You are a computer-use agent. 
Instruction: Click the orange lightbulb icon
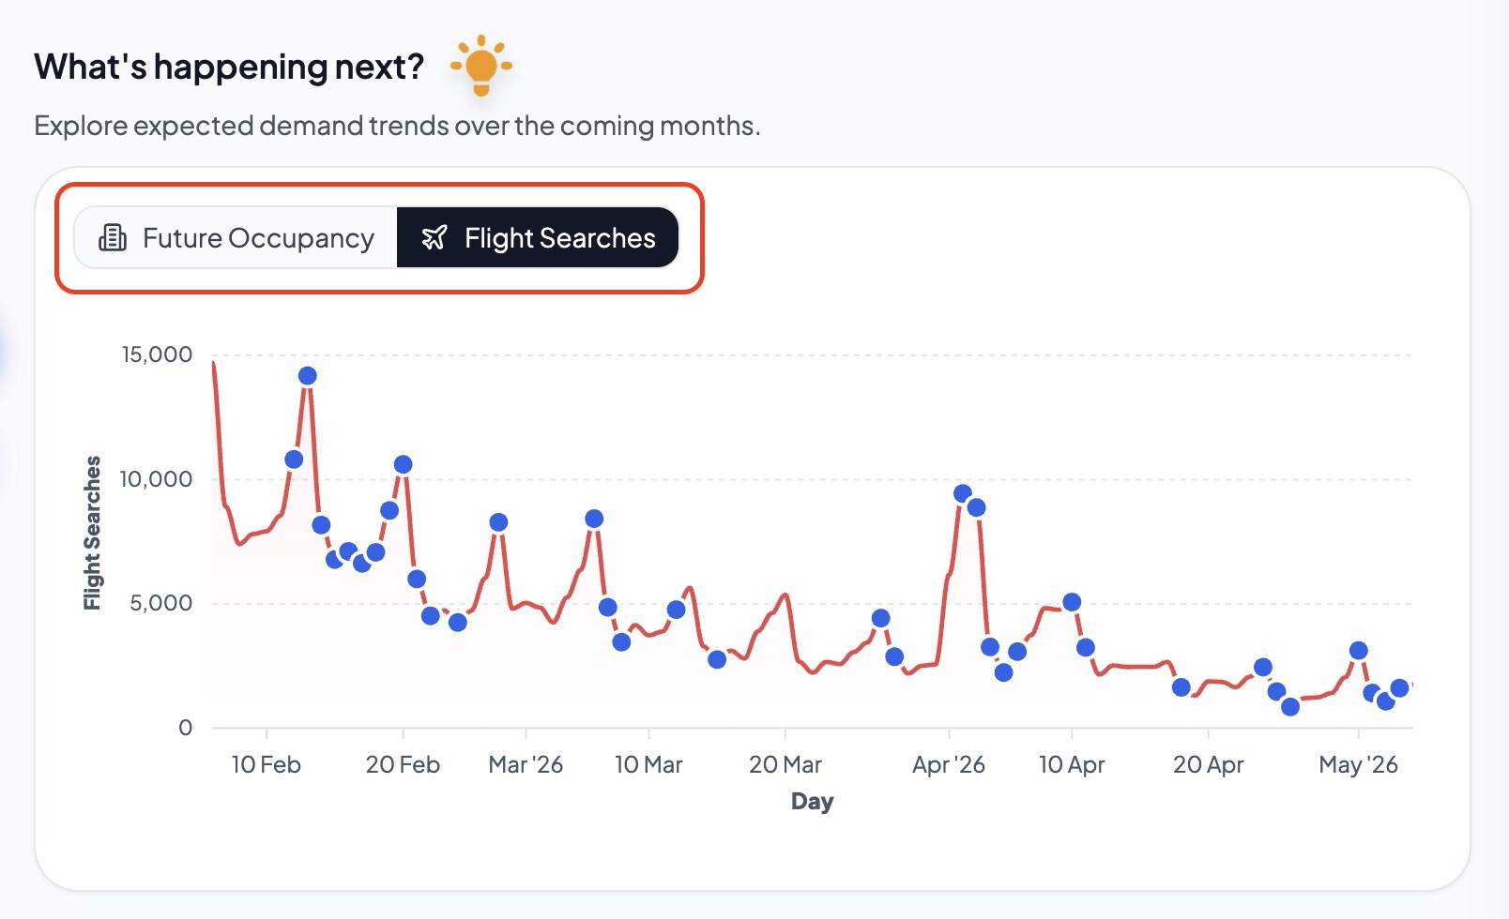481,66
